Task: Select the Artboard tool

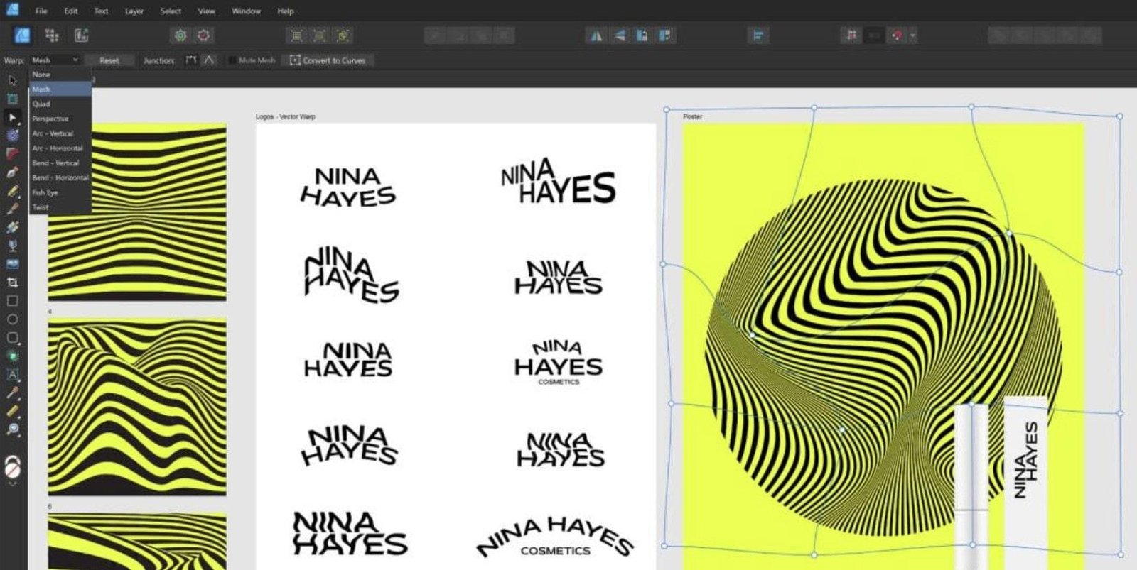Action: [x=12, y=99]
